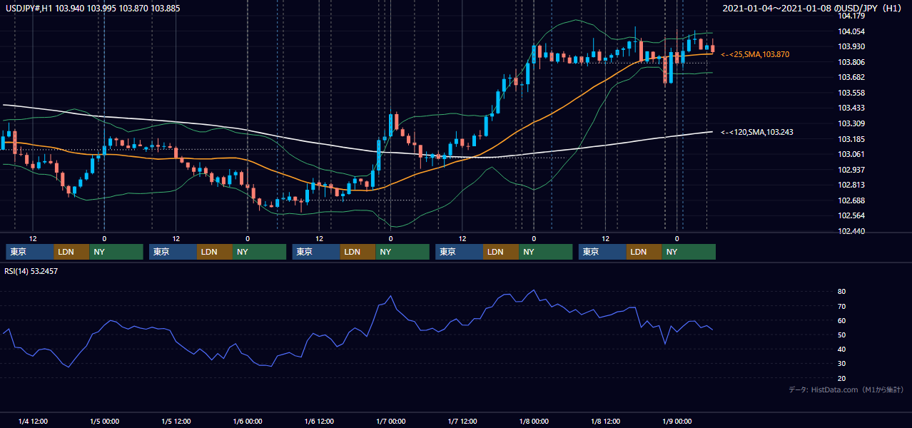Viewport: 912px width, 428px height.
Task: Select the rightmost LDN session block
Action: coord(644,252)
